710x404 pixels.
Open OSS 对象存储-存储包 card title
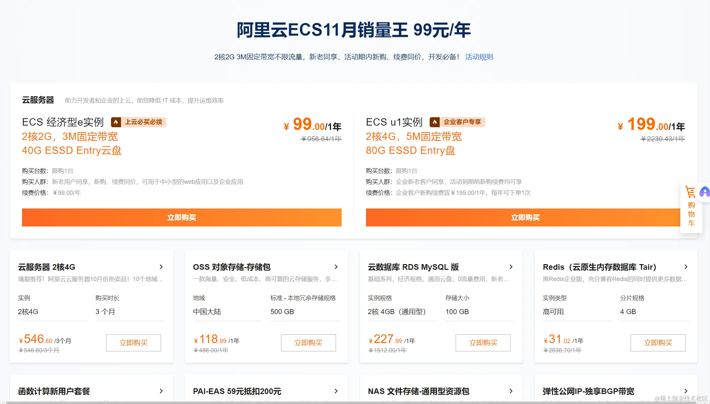pyautogui.click(x=232, y=267)
